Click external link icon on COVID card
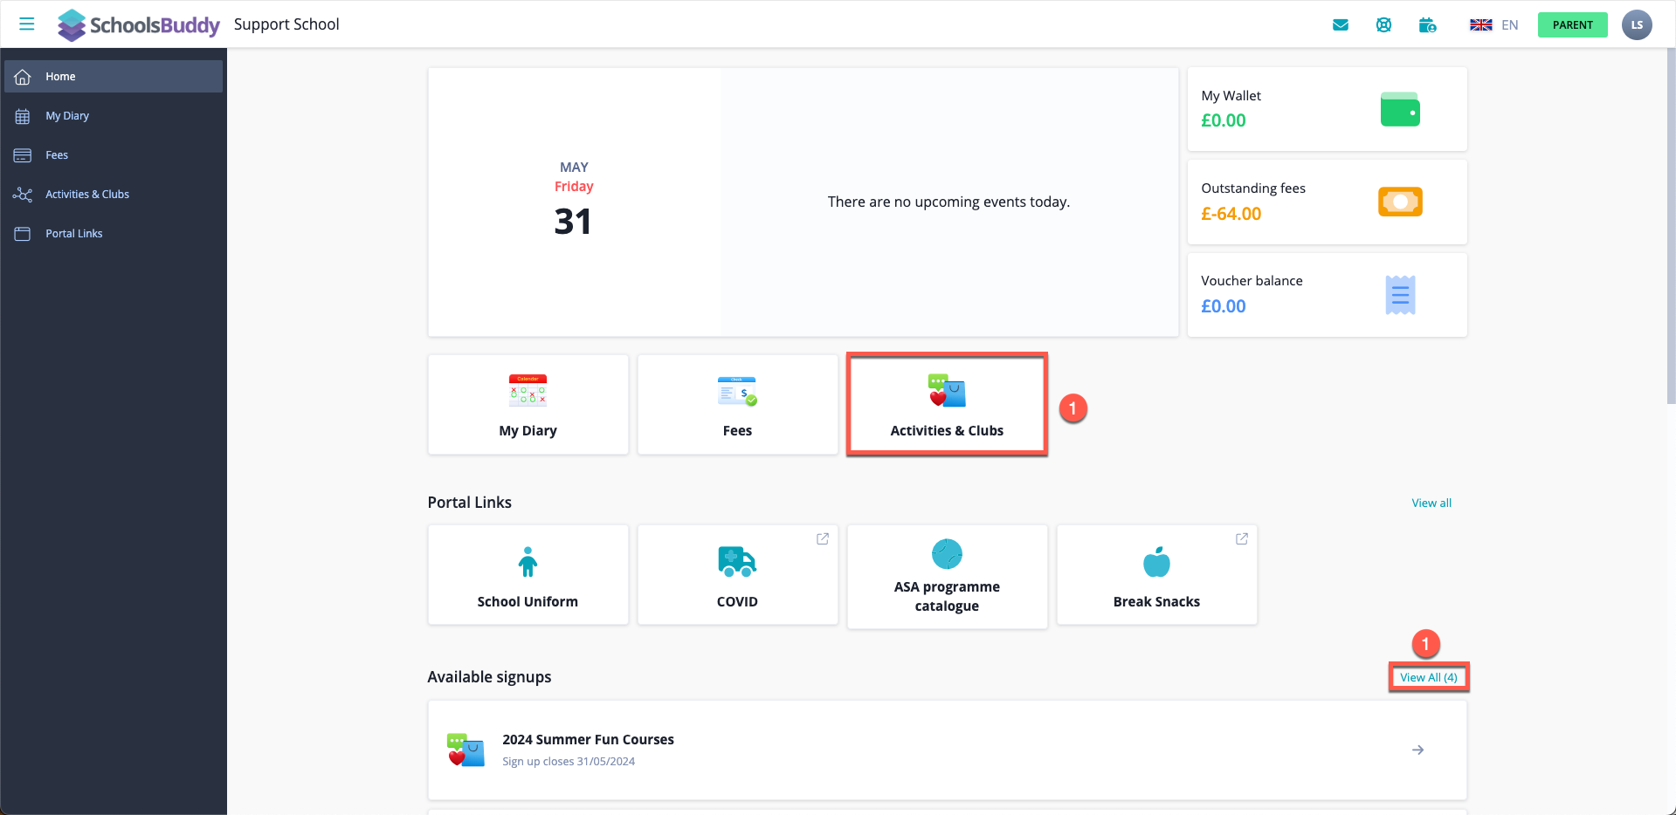Viewport: 1676px width, 815px height. [823, 539]
